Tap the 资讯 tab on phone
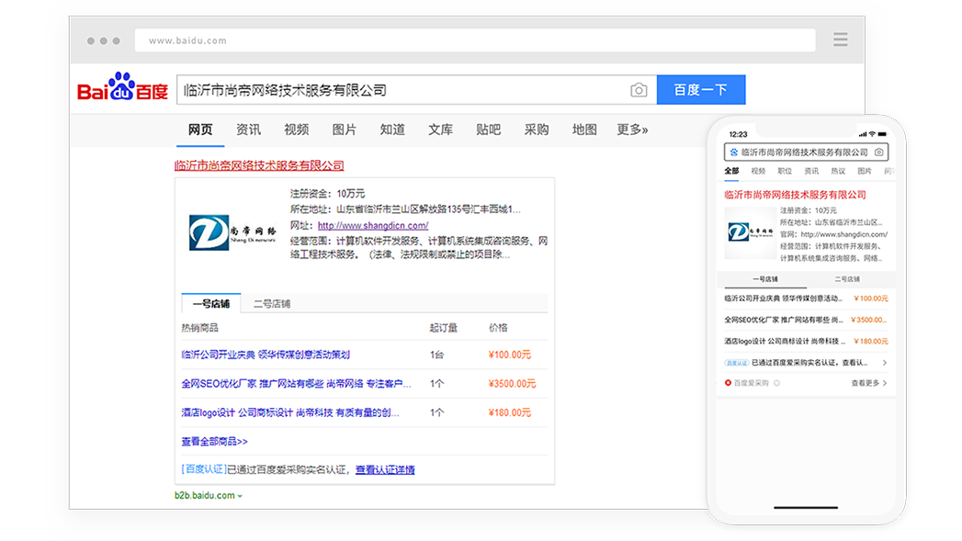 pos(811,171)
